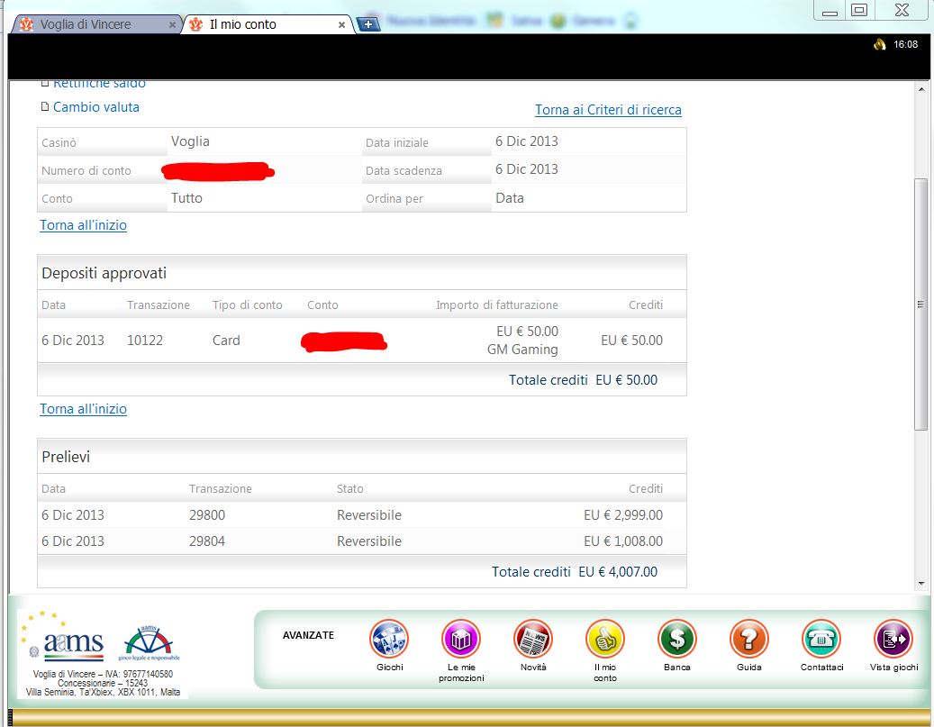Click the vertical scrollbar thumb
Viewport: 934px width, 727px height.
pos(920,304)
